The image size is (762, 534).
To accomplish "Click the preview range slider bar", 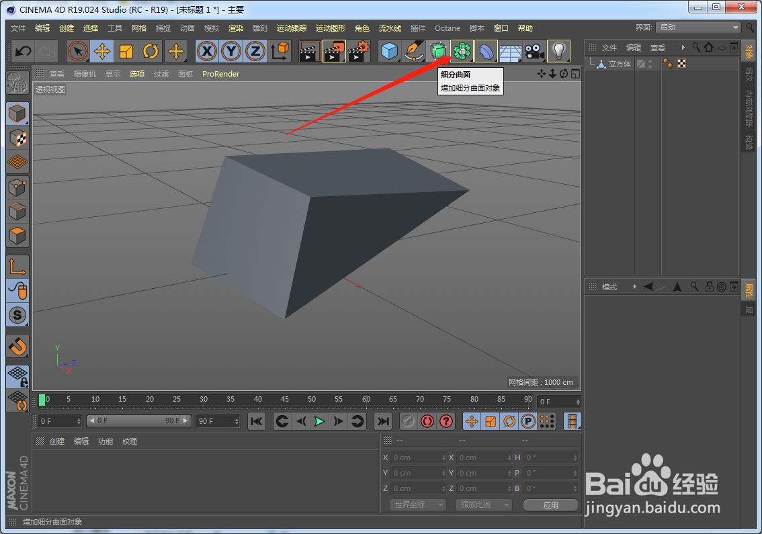I will click(138, 420).
